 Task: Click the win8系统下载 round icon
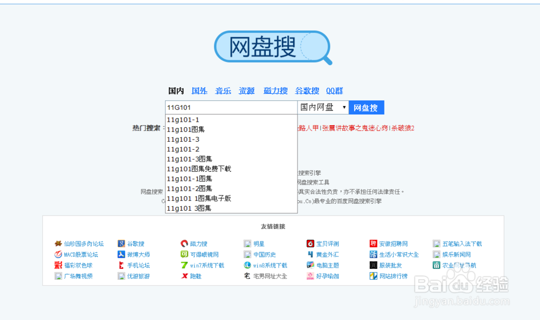(x=247, y=265)
